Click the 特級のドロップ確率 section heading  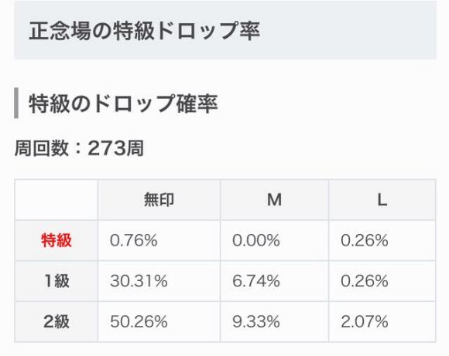click(x=123, y=103)
